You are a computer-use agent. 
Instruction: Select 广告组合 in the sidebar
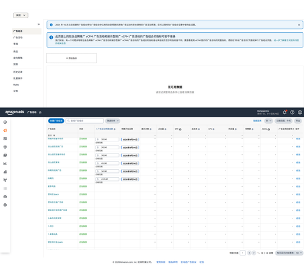pos(27,31)
